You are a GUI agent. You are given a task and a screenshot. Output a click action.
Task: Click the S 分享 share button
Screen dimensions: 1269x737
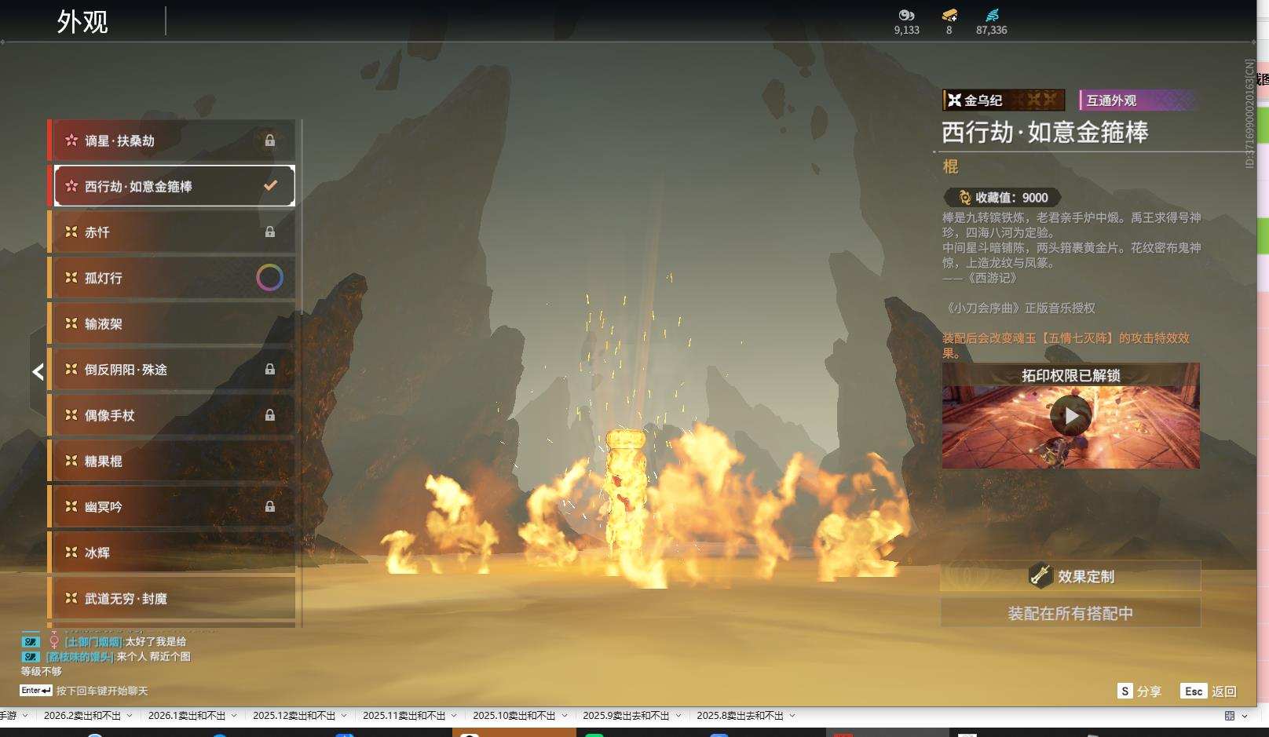click(x=1139, y=691)
